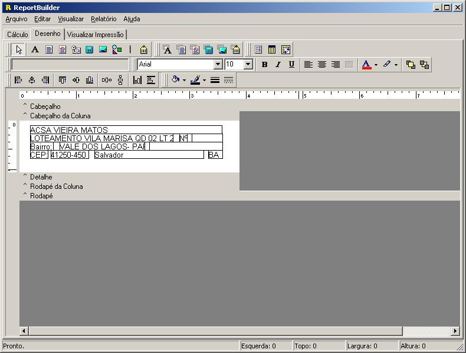This screenshot has height=353, width=466.
Task: Open the Arquivo menu
Action: click(x=17, y=19)
